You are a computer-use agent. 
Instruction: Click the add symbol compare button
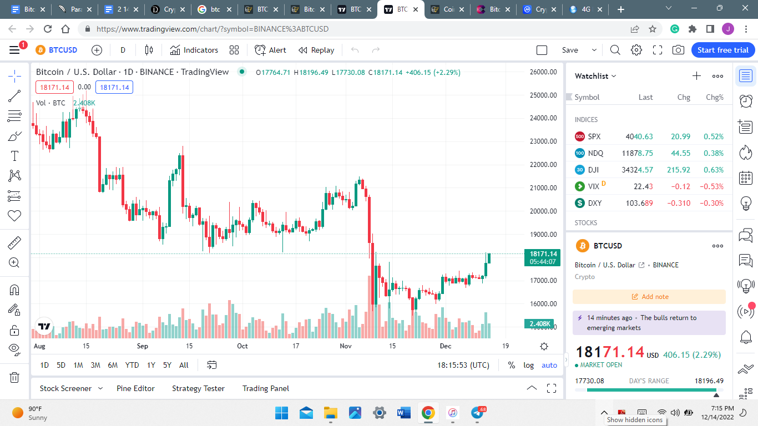tap(97, 50)
